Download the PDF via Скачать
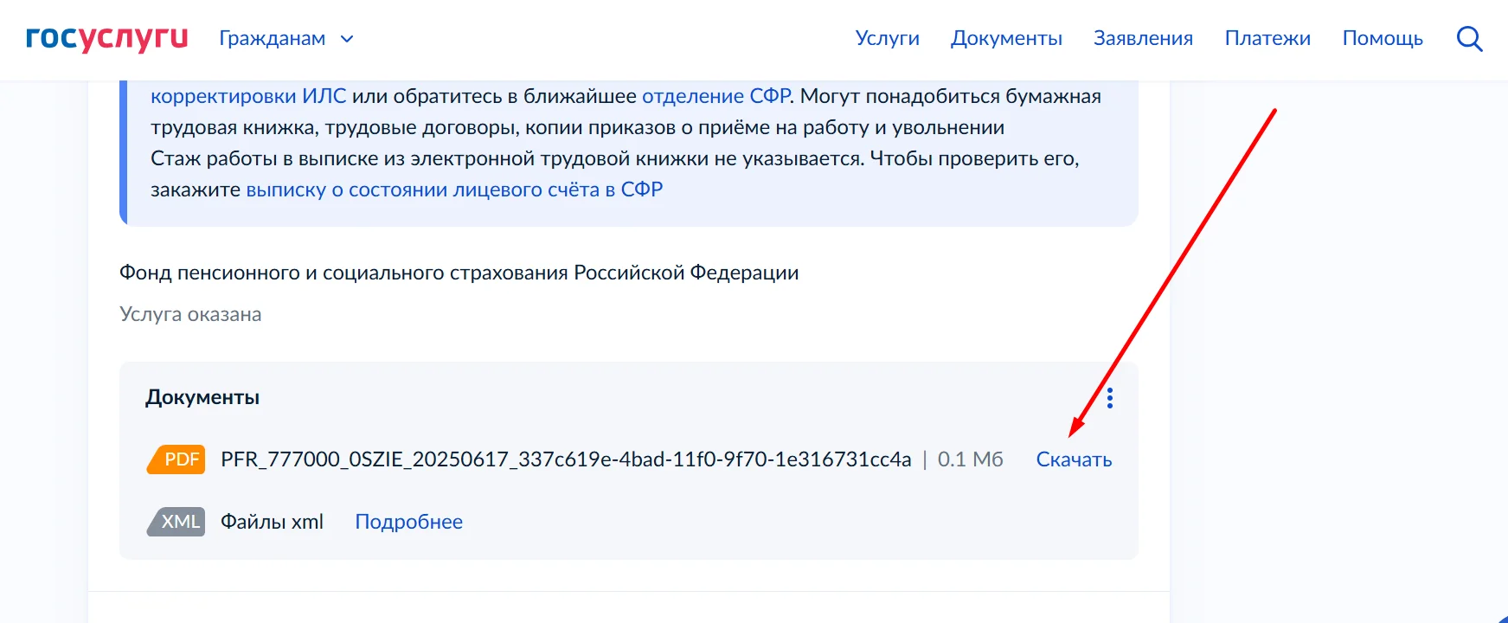Screen dimensions: 1508x623 1074,459
